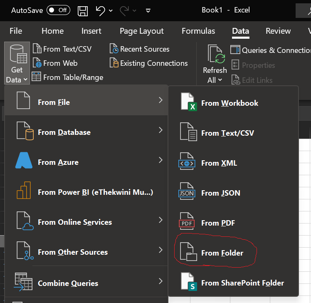Click the Undo arrow icon
The width and height of the screenshot is (311, 303).
(100, 10)
